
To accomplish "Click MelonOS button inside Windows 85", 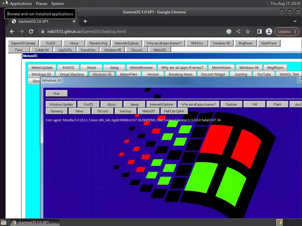I will (149, 111).
